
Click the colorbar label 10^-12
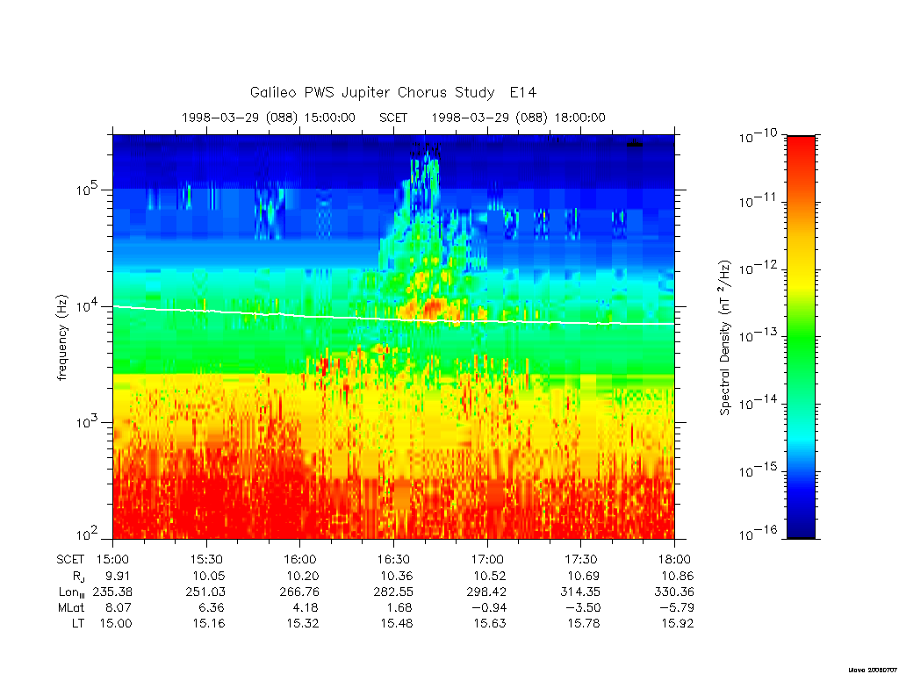[x=758, y=268]
